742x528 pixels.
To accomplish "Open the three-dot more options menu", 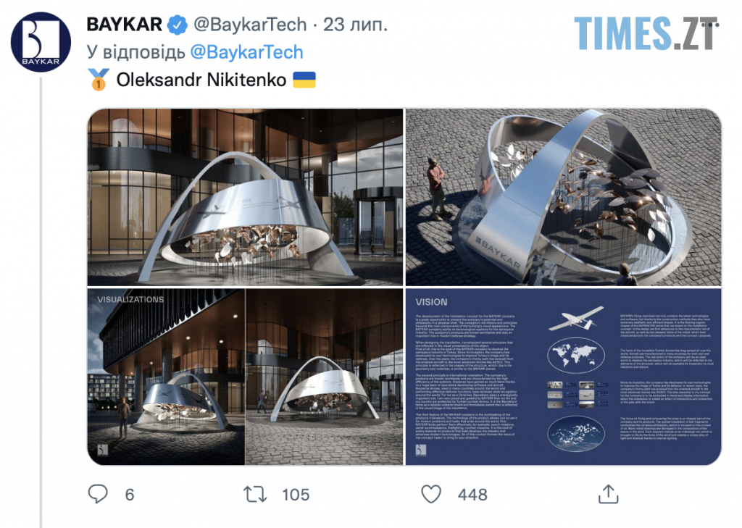I will (710, 24).
